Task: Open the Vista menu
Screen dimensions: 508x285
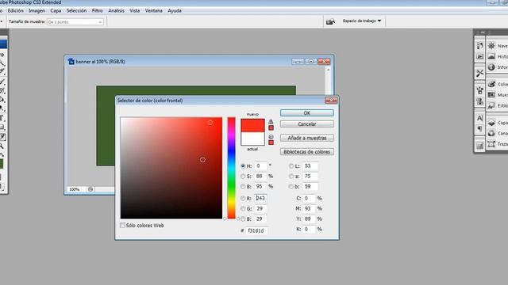Action: point(134,10)
